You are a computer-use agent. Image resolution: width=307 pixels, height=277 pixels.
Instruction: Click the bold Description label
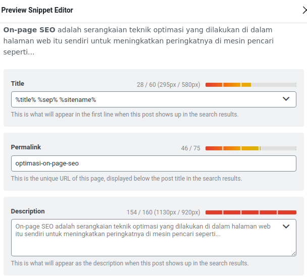(x=28, y=211)
